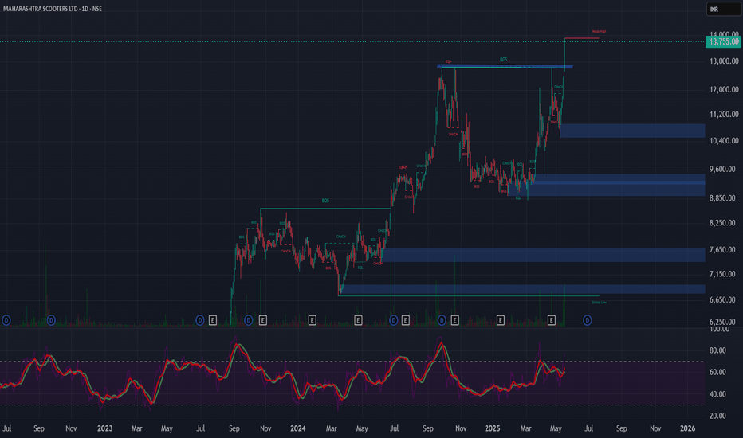Click the 60.00 RSI scale label

click(x=717, y=372)
